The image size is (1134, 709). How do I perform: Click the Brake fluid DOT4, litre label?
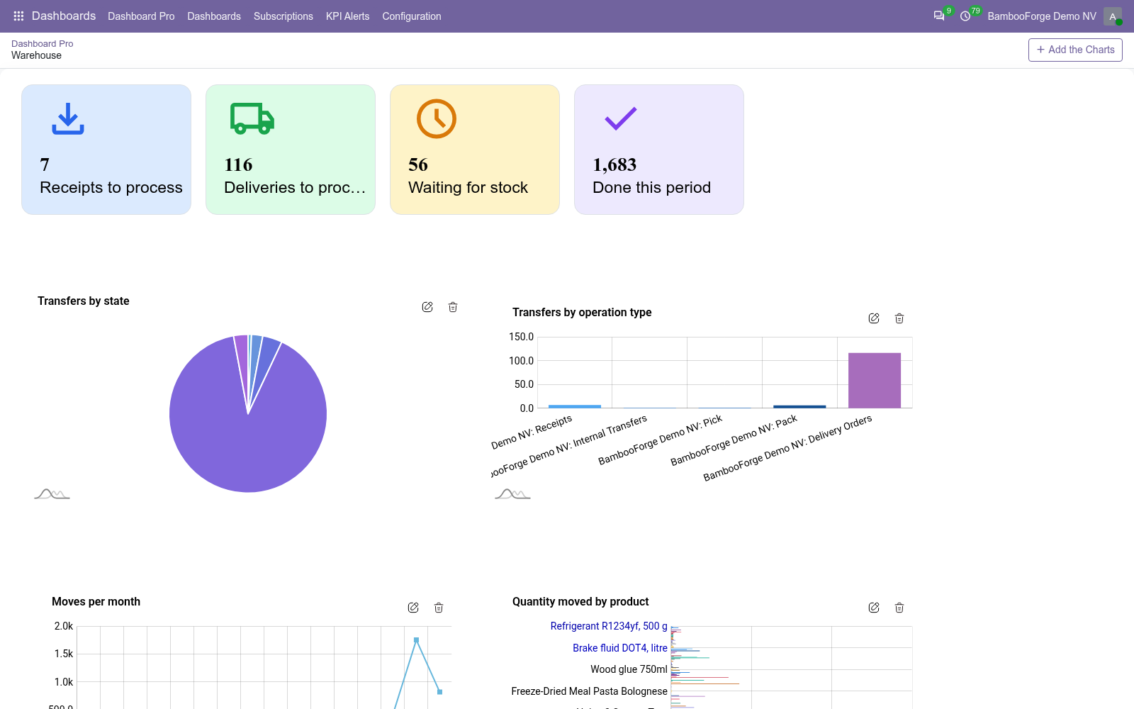[x=620, y=648]
